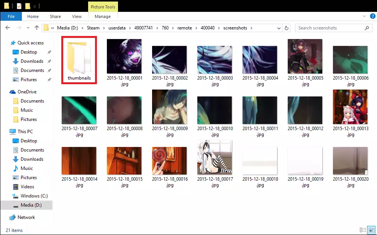Go forward with the Forward arrow
This screenshot has width=377, height=235.
click(19, 28)
